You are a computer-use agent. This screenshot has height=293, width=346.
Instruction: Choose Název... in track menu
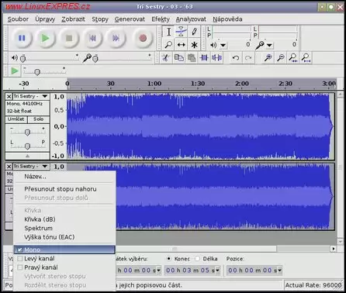click(64, 177)
